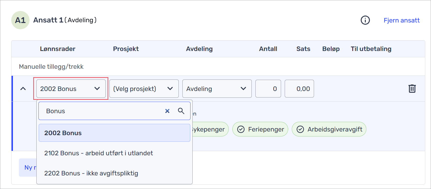Delete the wage row with trash icon
Screen dimensions: 431x189
click(x=412, y=89)
